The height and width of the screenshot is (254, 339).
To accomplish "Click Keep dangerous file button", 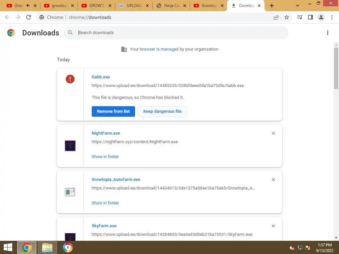I will pos(162,111).
